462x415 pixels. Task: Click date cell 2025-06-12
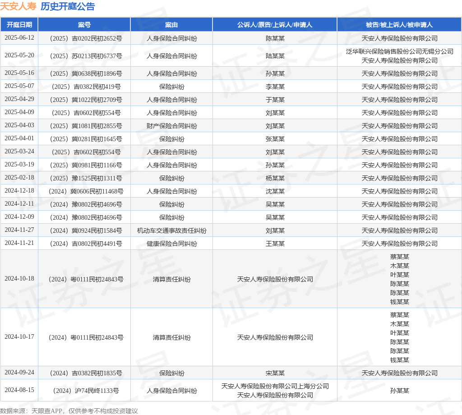[19, 38]
